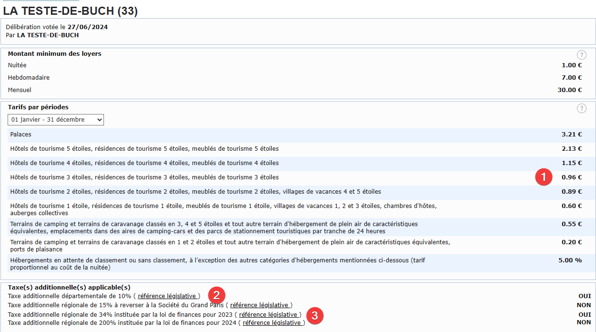The height and width of the screenshot is (332, 596).
Task: Click OUI value for the departmental tax
Action: [x=584, y=296]
